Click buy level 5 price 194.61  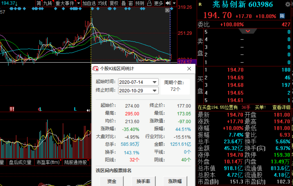(235, 100)
